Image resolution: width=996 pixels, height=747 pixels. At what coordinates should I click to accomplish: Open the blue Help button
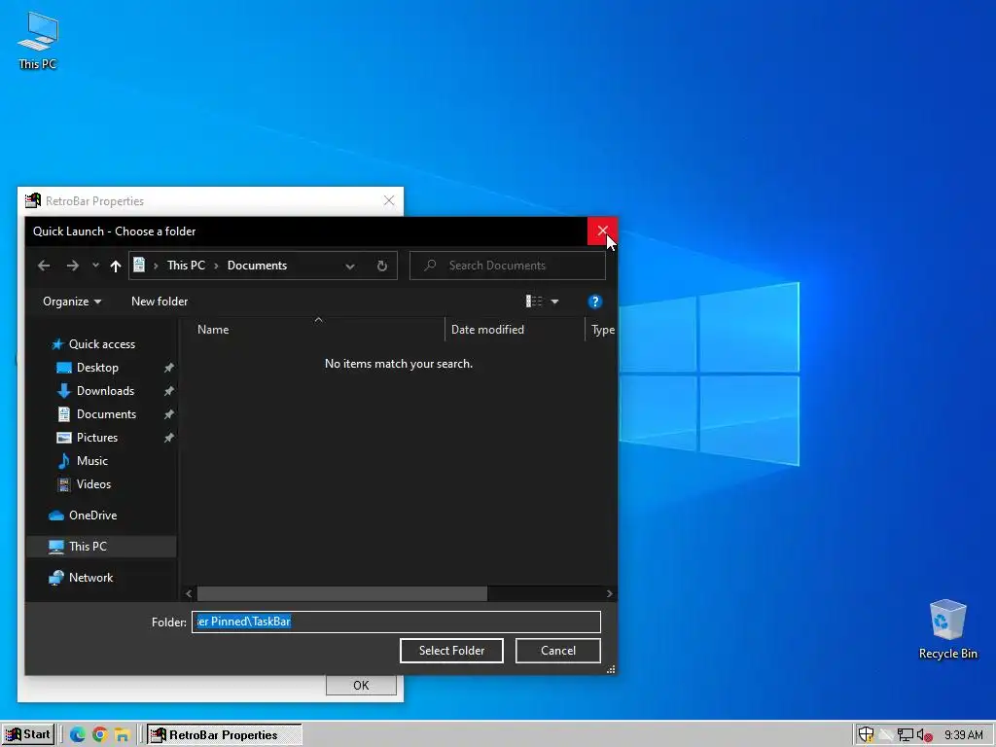[594, 302]
